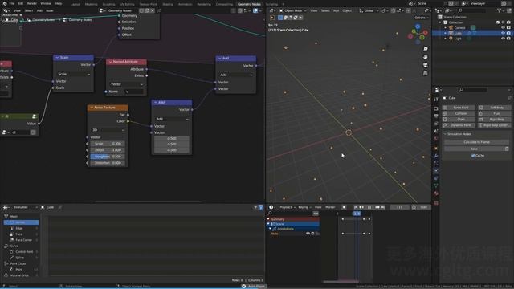Toggle camera view icon in 3D viewport

[x=425, y=65]
